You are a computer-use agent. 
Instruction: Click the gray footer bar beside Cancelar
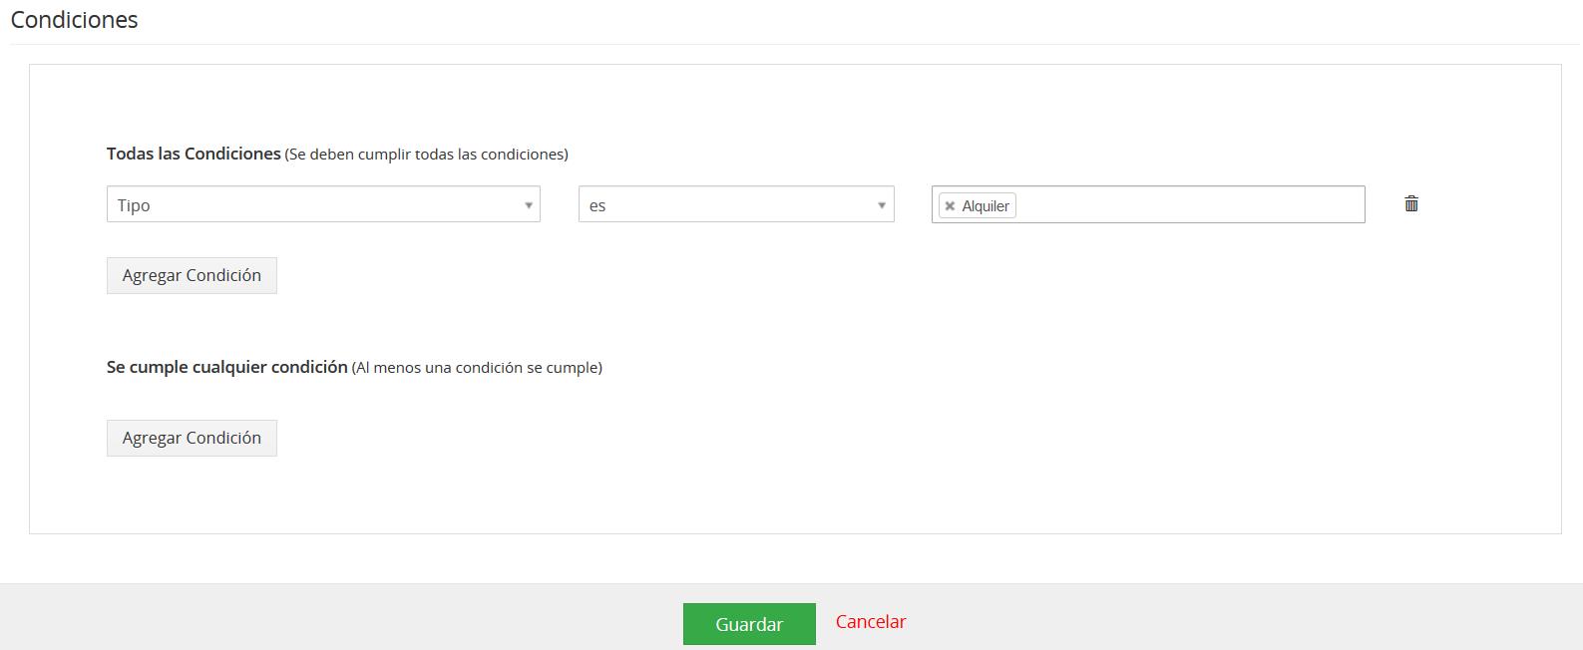[1197, 618]
